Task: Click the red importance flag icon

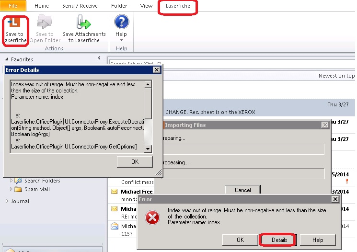Action: pos(347,181)
